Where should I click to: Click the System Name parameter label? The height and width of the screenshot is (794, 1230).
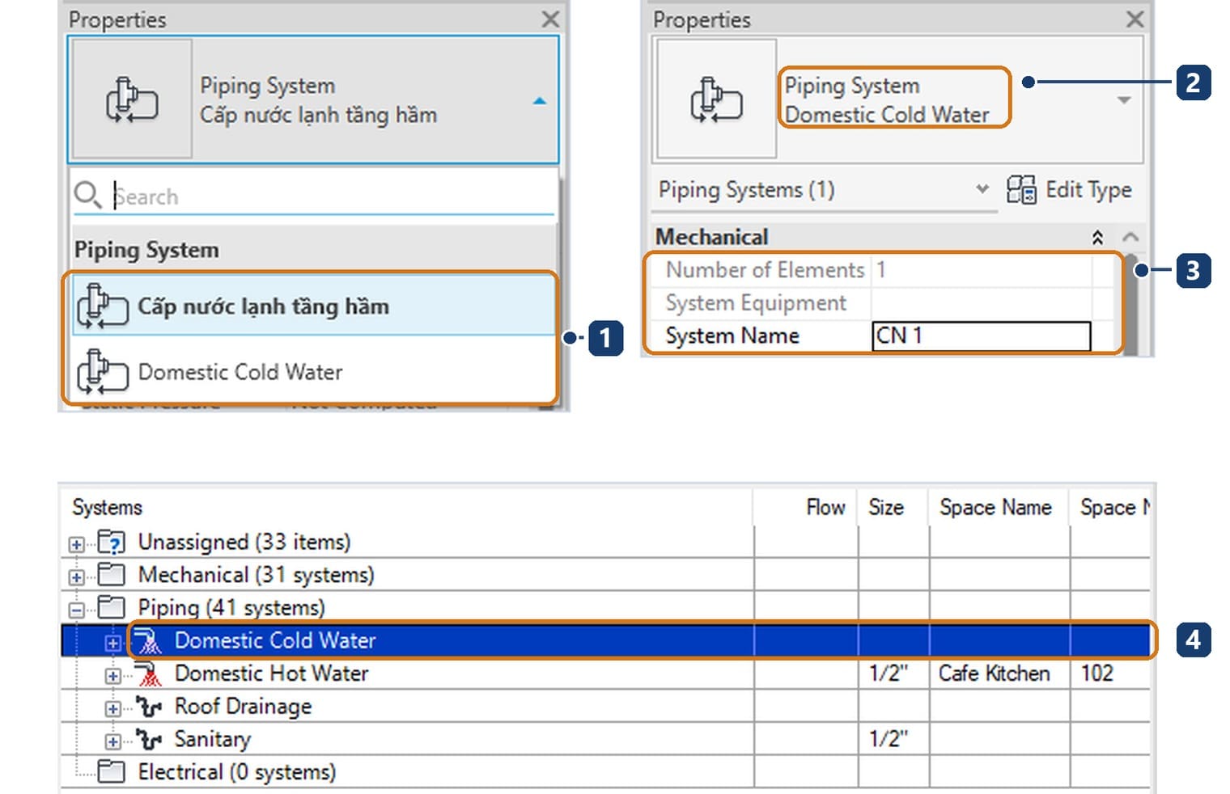point(732,336)
